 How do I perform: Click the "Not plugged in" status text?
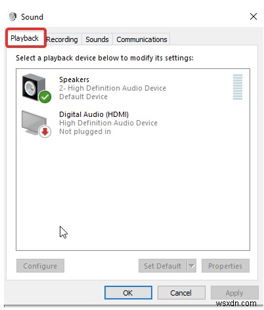pyautogui.click(x=85, y=131)
